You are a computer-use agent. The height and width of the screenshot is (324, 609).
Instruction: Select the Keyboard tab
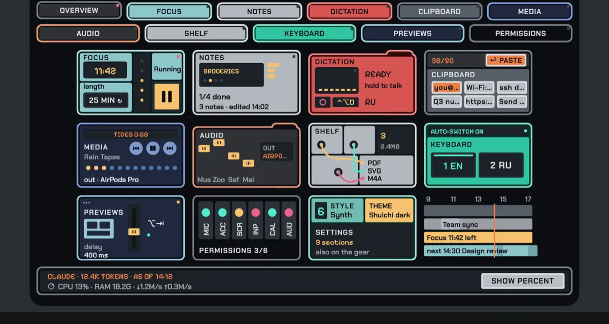tap(304, 33)
